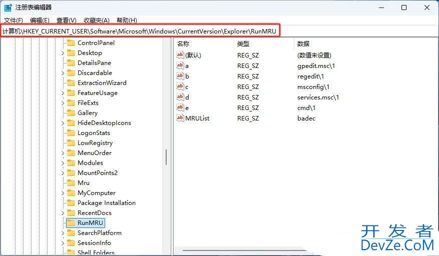Maximize the Registry Editor window
The width and height of the screenshot is (439, 256).
coord(404,7)
